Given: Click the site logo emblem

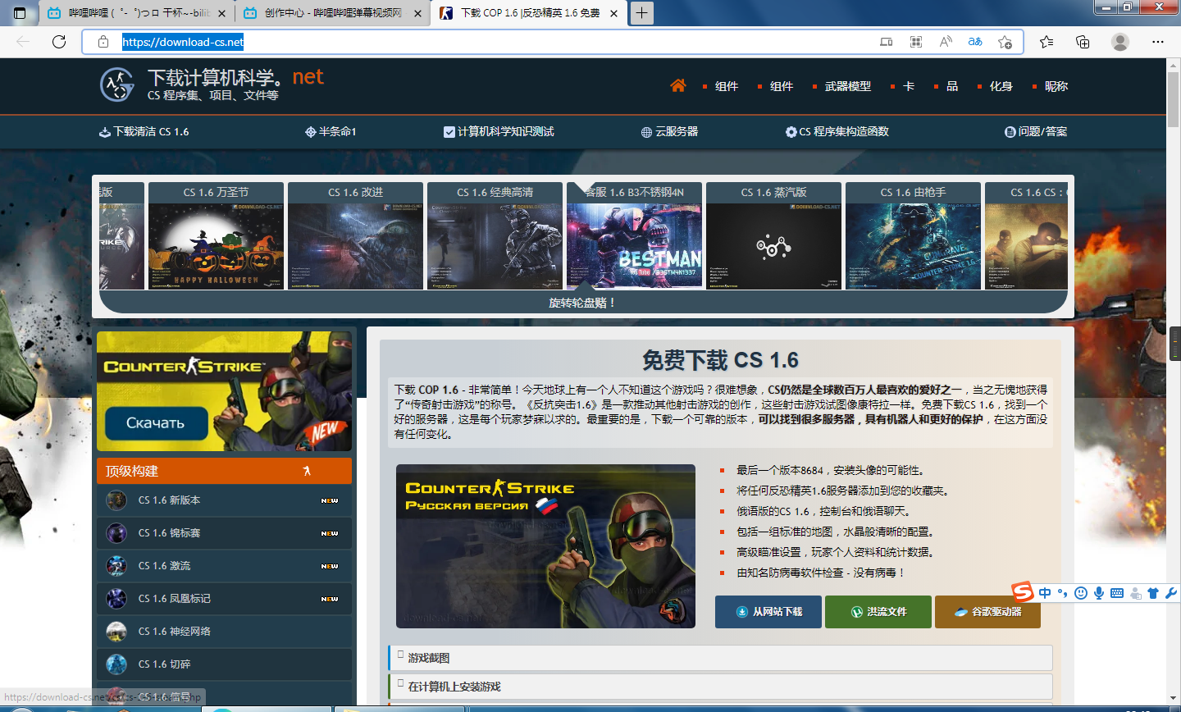Looking at the screenshot, I should pos(117,84).
